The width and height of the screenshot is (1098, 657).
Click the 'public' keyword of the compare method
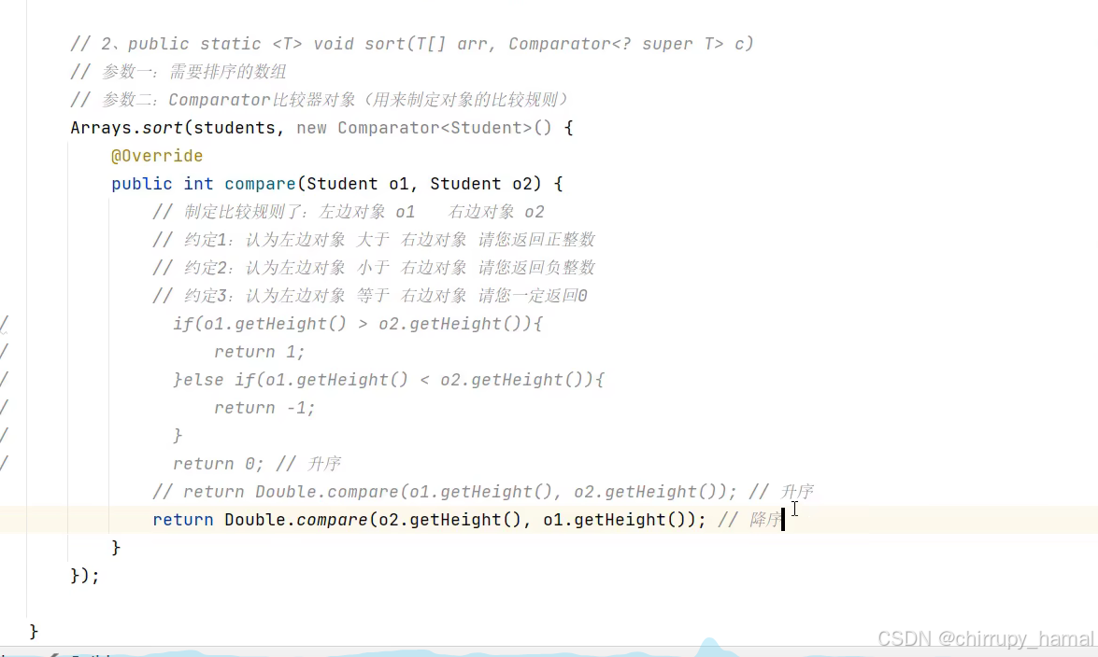click(141, 184)
